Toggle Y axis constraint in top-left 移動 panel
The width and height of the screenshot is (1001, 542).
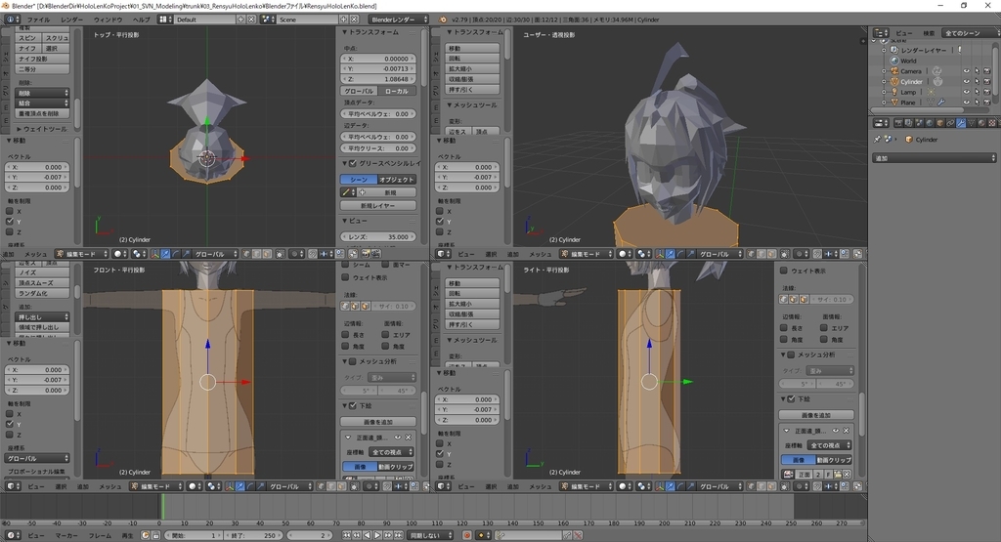coord(10,222)
